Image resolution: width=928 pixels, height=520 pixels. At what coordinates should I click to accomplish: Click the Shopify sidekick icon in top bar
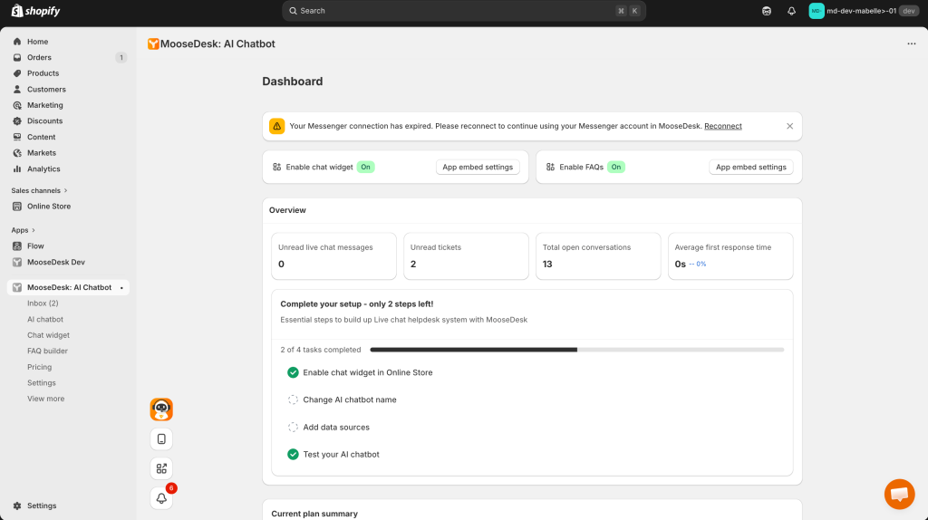(767, 11)
